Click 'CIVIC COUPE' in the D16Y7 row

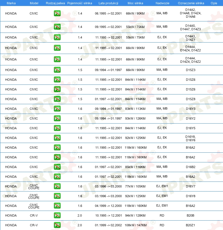click(x=34, y=187)
